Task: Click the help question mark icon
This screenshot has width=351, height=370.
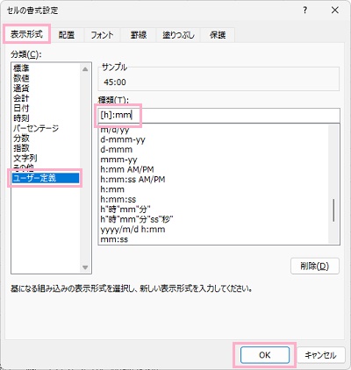Action: tap(305, 11)
